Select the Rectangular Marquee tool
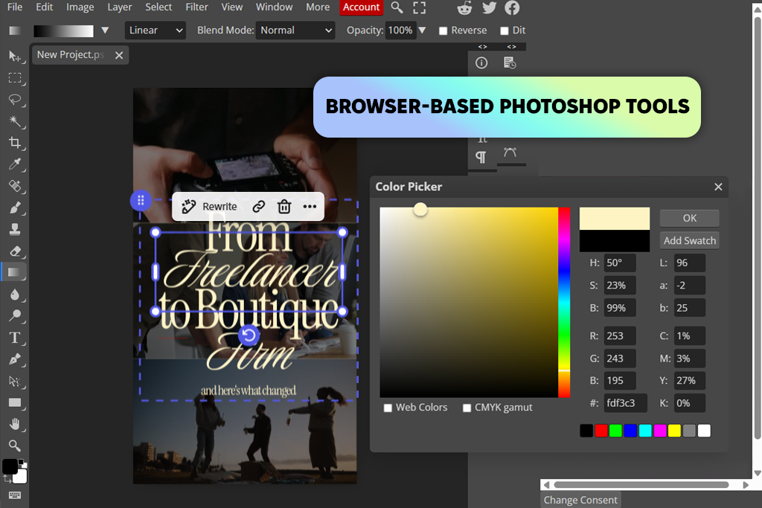The height and width of the screenshot is (508, 762). tap(15, 77)
